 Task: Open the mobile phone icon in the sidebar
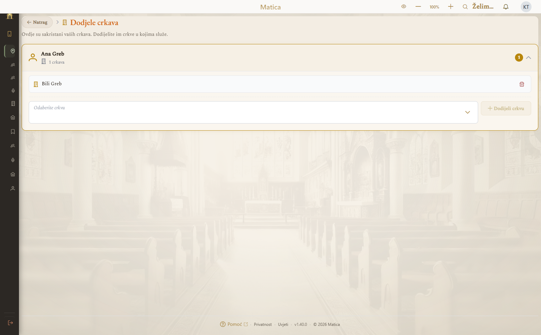tap(9, 34)
